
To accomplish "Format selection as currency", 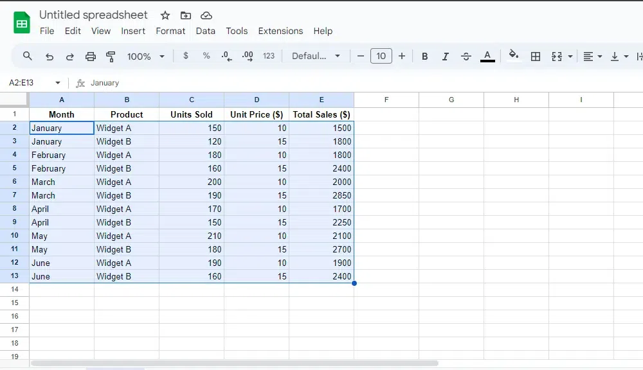I will [x=186, y=56].
